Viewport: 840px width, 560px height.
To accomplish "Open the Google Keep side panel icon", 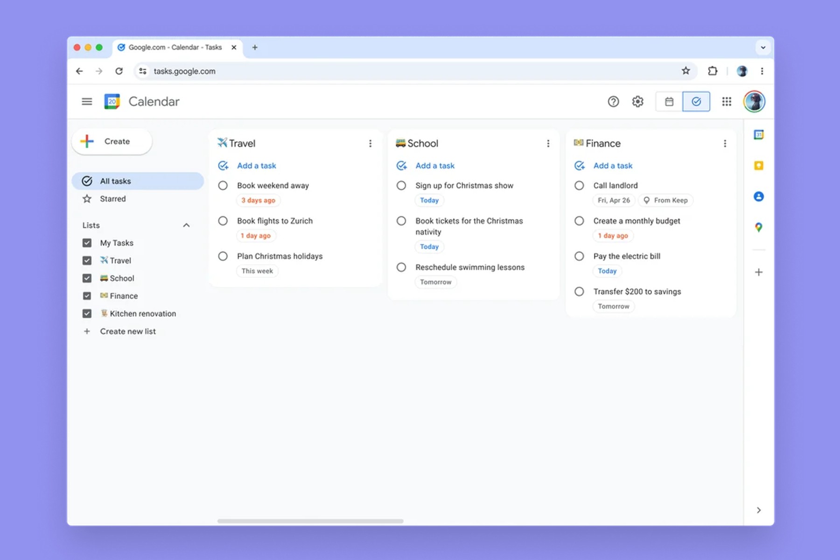I will 758,166.
